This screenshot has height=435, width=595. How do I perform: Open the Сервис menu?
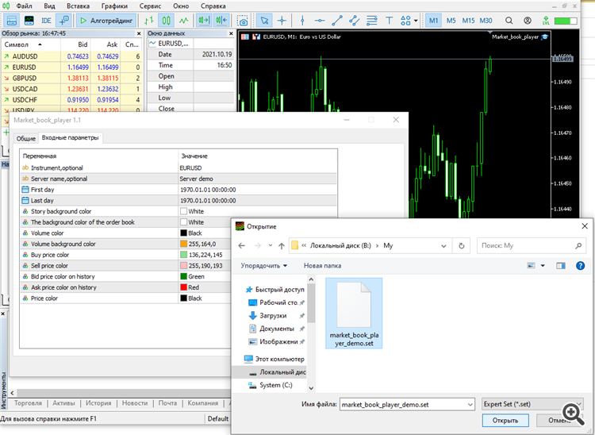pyautogui.click(x=150, y=6)
